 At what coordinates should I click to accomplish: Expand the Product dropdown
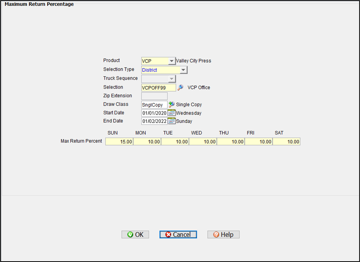point(172,61)
